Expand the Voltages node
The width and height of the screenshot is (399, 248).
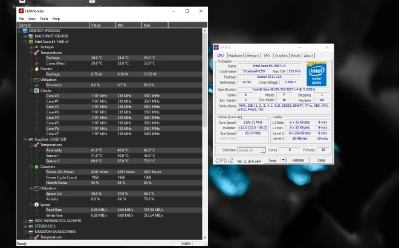click(x=31, y=47)
